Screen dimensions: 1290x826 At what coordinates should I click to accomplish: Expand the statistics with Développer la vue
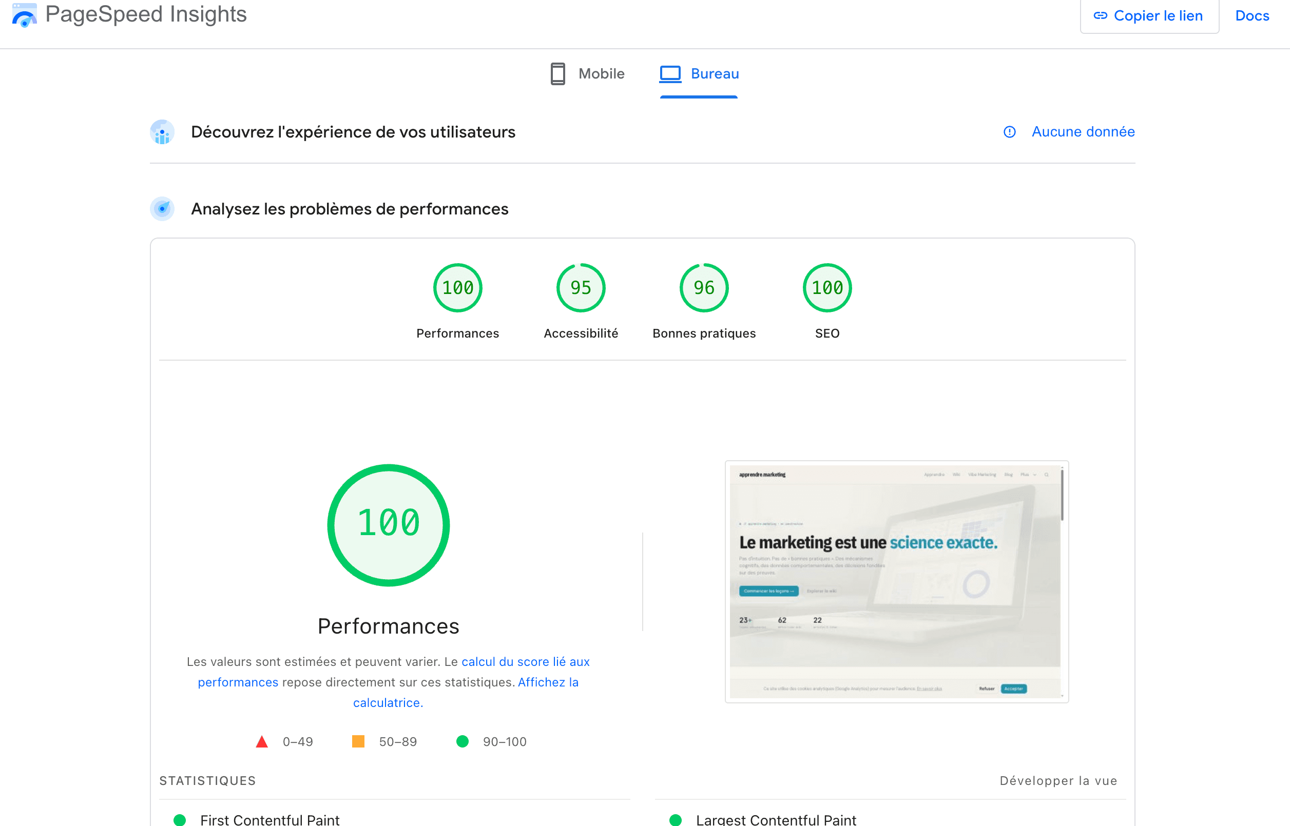[x=1057, y=781]
